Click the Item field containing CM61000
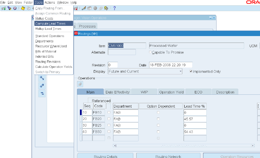 tap(127, 46)
